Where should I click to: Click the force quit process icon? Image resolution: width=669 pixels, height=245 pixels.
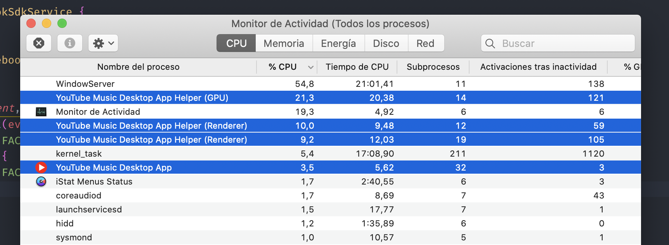point(38,43)
